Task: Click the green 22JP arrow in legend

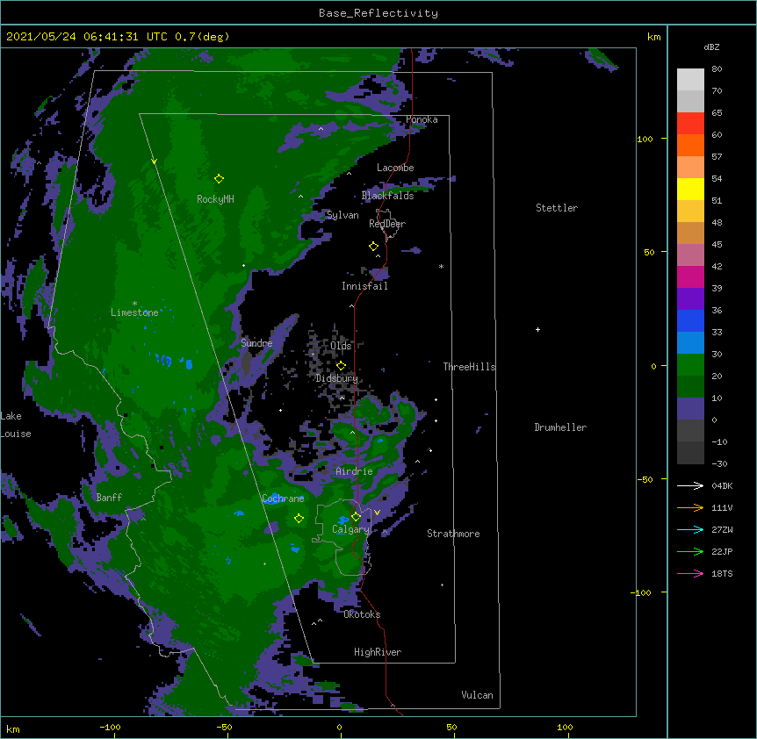Action: click(690, 551)
